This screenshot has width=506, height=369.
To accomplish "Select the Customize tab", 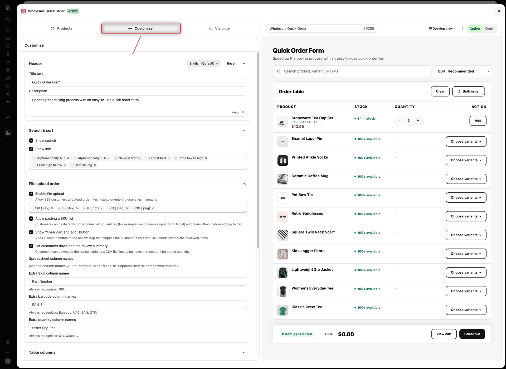I will click(x=141, y=28).
